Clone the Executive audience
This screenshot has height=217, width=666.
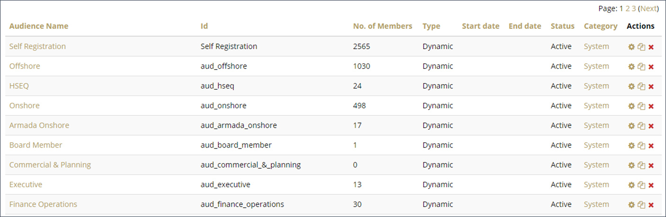641,185
